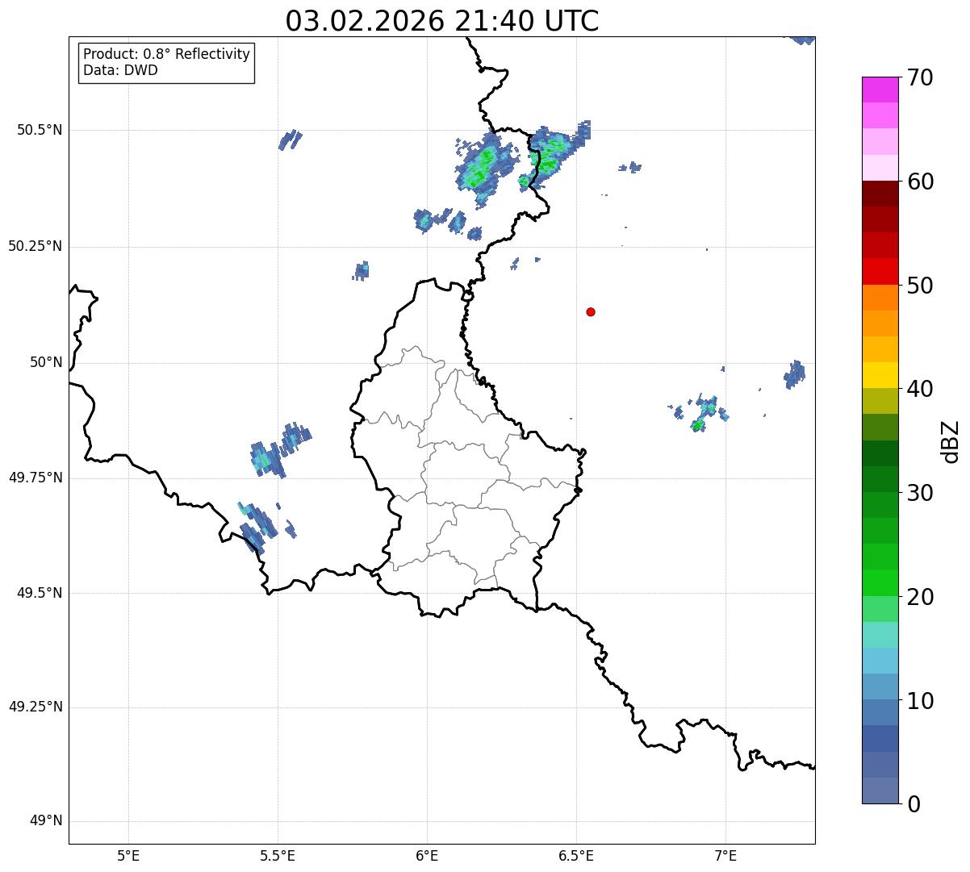Click the 5.5°E longitude tick label
This screenshot has width=970, height=872.
pyautogui.click(x=278, y=855)
